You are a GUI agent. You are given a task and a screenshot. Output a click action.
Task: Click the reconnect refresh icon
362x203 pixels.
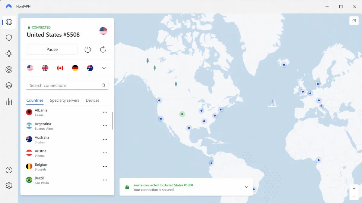103,50
